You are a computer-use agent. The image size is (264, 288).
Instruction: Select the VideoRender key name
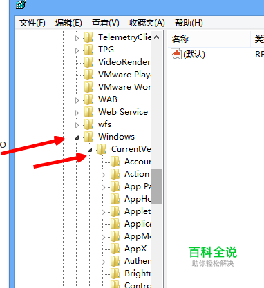pos(124,62)
